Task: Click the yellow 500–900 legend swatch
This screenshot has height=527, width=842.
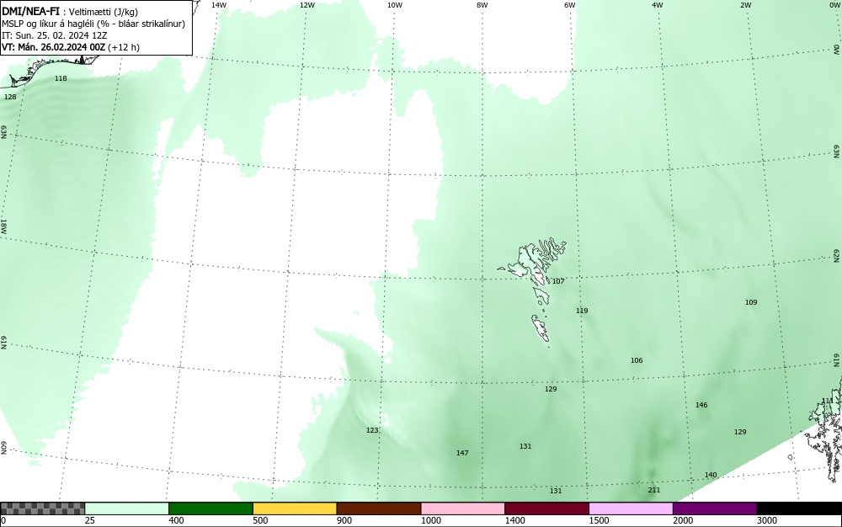Action: (x=295, y=508)
